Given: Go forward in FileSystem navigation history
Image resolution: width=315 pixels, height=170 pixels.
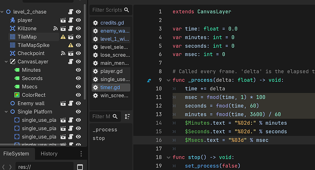Looking at the screenshot, I should click(10, 167).
